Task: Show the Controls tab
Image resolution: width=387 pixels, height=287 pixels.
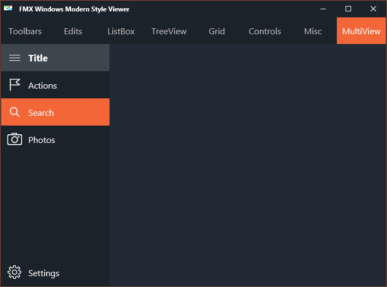Action: point(265,32)
